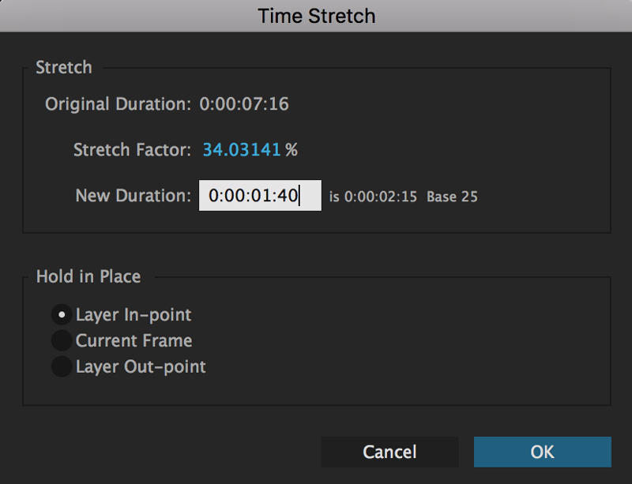The width and height of the screenshot is (632, 484).
Task: Click the New Duration label
Action: (x=133, y=196)
